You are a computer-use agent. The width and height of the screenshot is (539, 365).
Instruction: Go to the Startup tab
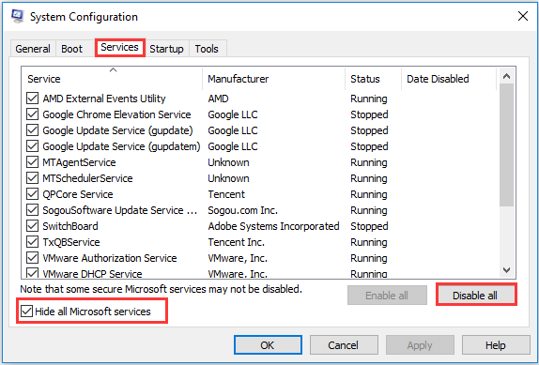166,49
